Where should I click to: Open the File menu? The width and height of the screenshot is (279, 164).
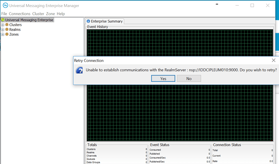pyautogui.click(x=4, y=14)
